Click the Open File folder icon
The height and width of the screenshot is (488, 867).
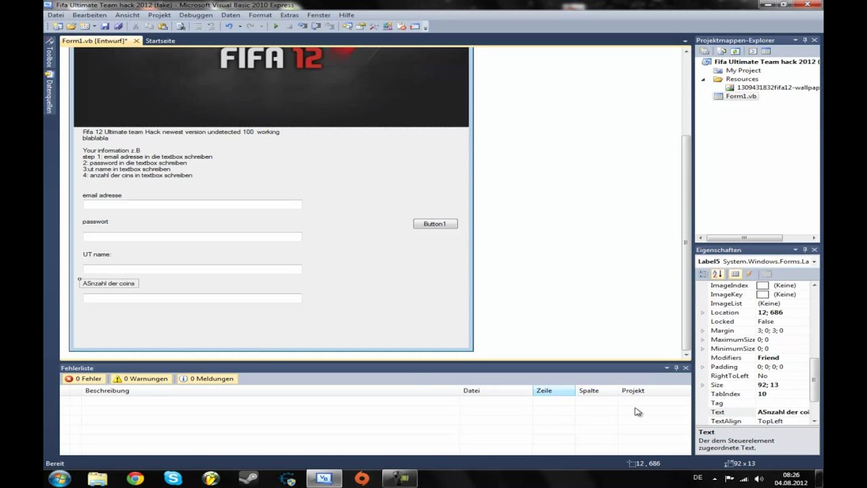coord(71,26)
